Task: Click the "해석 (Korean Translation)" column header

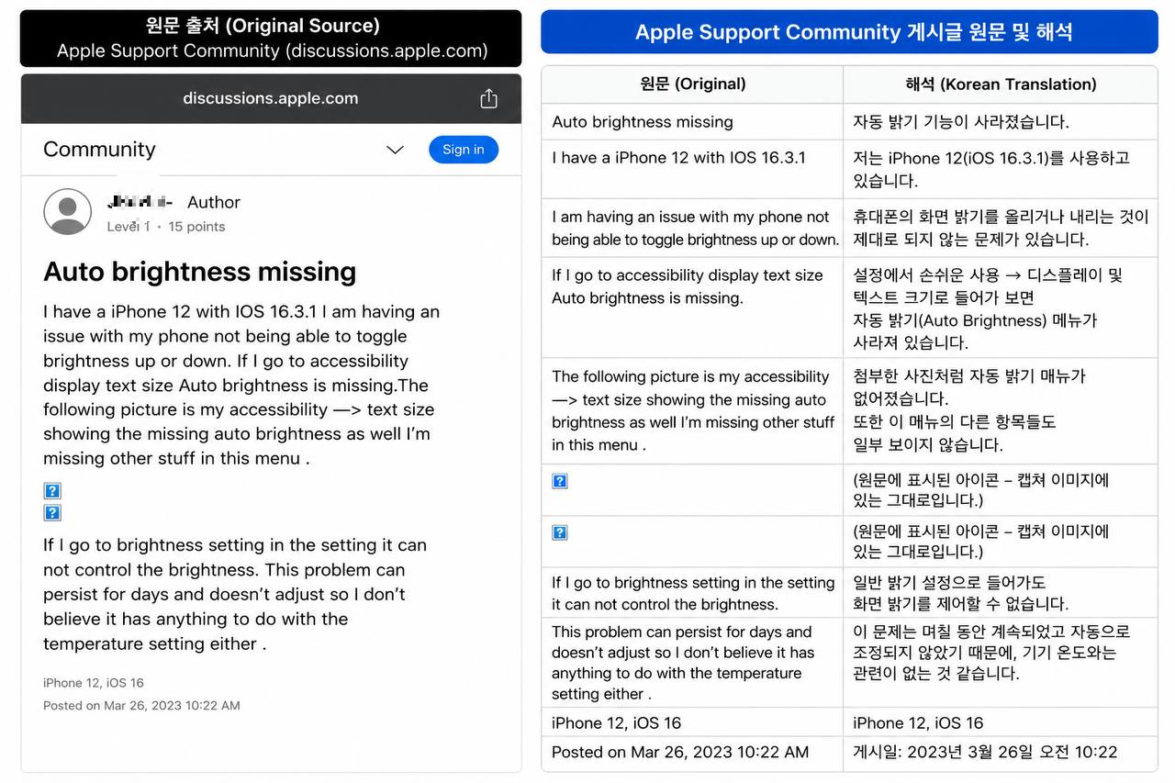Action: click(1001, 84)
